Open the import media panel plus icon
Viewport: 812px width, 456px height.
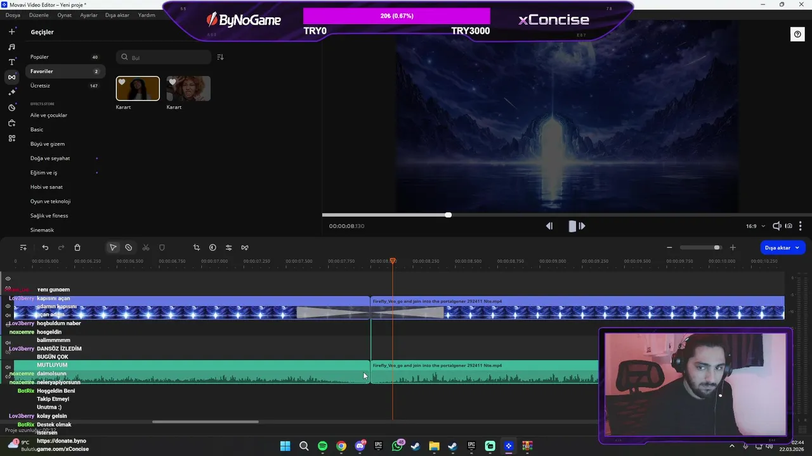coord(11,31)
